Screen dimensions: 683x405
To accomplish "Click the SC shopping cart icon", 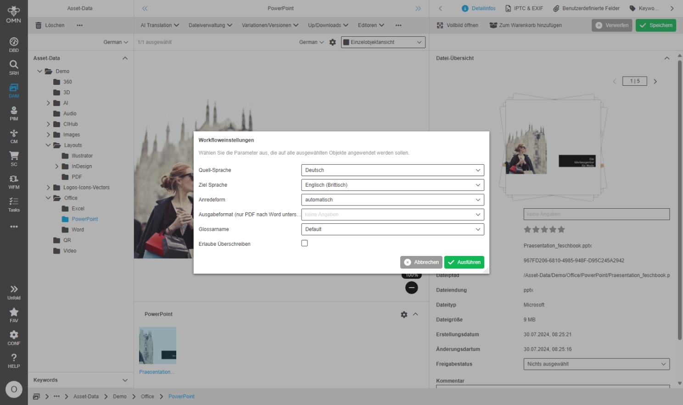I will pos(14,159).
